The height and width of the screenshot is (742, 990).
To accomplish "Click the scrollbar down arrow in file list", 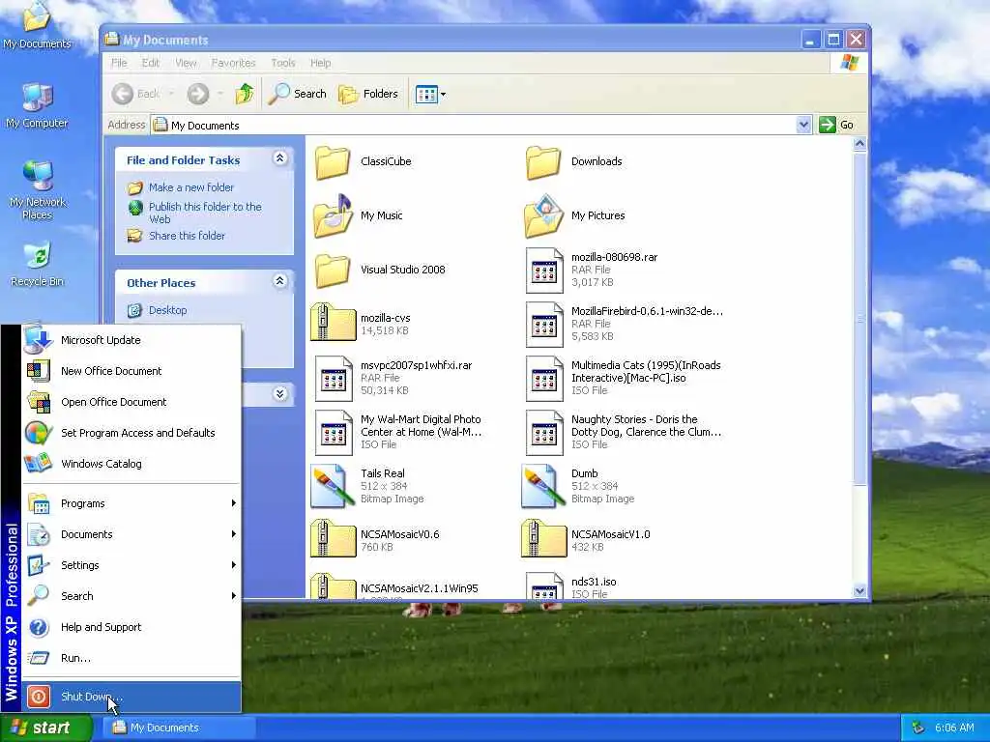I will pos(859,591).
